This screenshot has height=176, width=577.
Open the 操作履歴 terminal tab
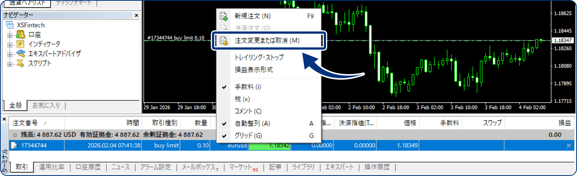click(377, 167)
